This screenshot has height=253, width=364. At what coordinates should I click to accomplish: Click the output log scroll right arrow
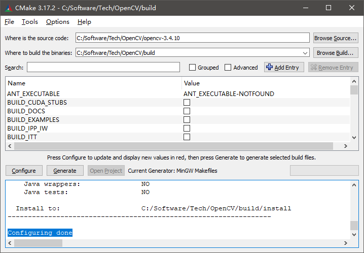[346, 243]
